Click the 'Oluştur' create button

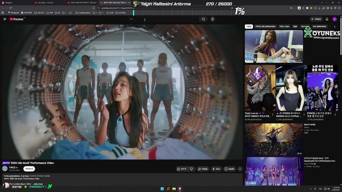pos(316,19)
